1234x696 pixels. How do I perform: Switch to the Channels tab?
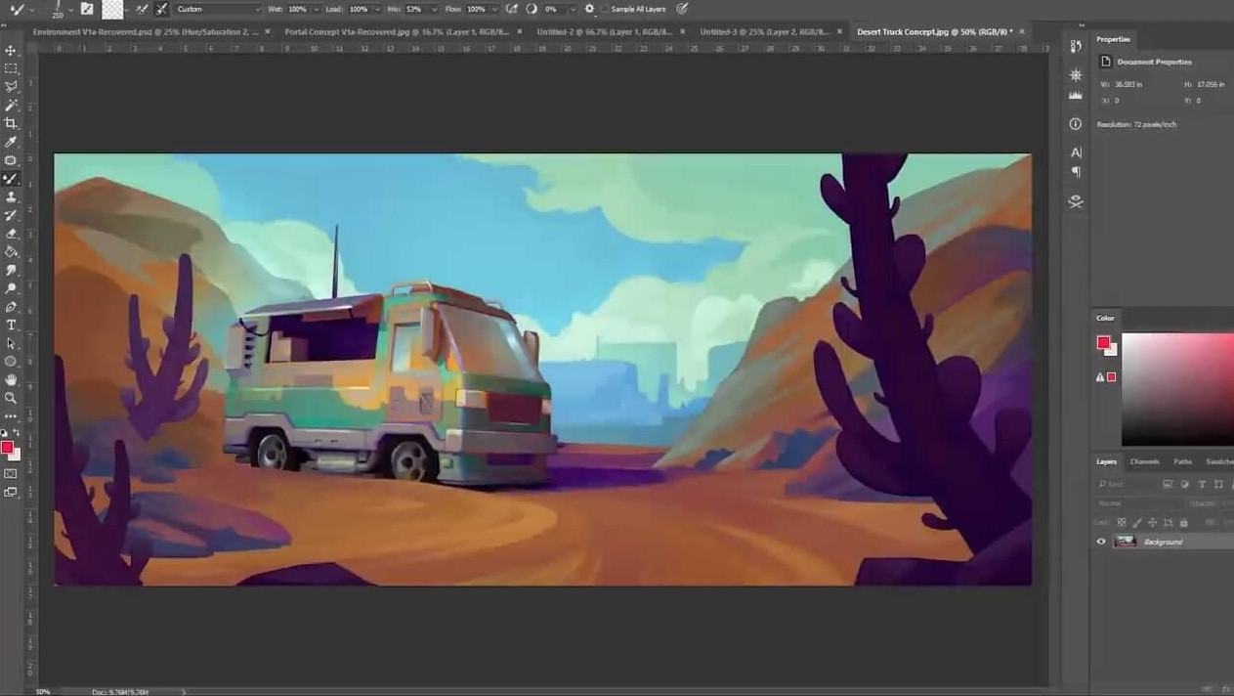(x=1144, y=461)
